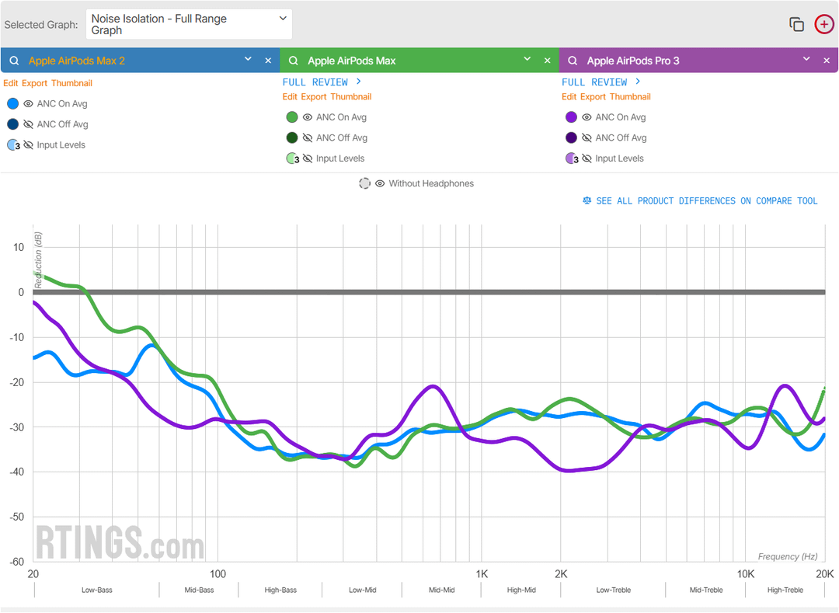Click High-Treble frequency band label
Image resolution: width=839 pixels, height=613 pixels.
785,590
